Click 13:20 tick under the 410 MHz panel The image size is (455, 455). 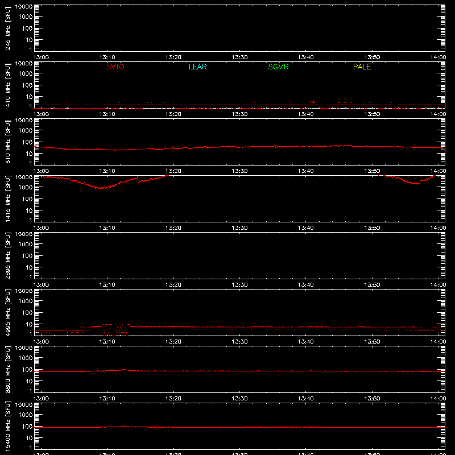173,114
